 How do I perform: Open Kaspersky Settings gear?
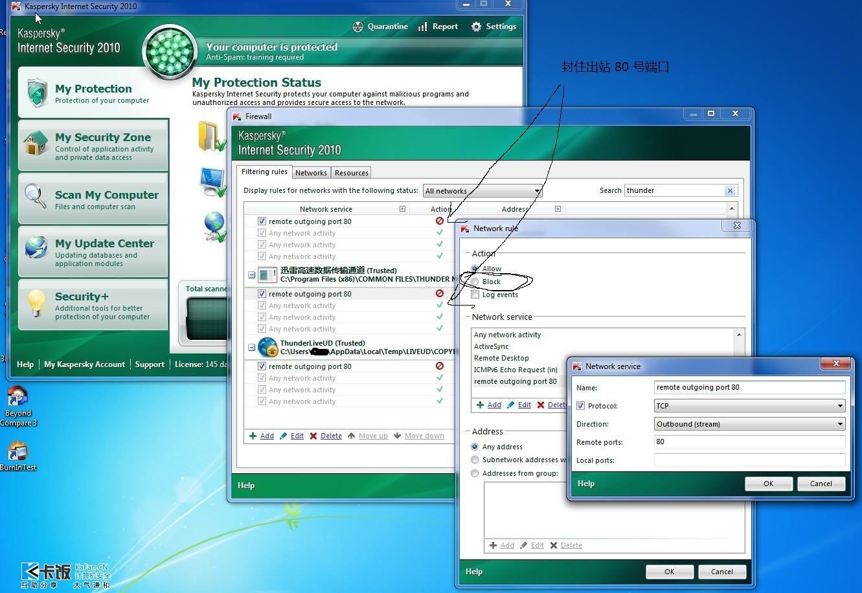click(493, 27)
